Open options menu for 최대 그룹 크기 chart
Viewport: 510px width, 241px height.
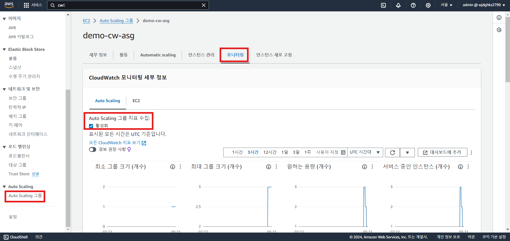276,167
